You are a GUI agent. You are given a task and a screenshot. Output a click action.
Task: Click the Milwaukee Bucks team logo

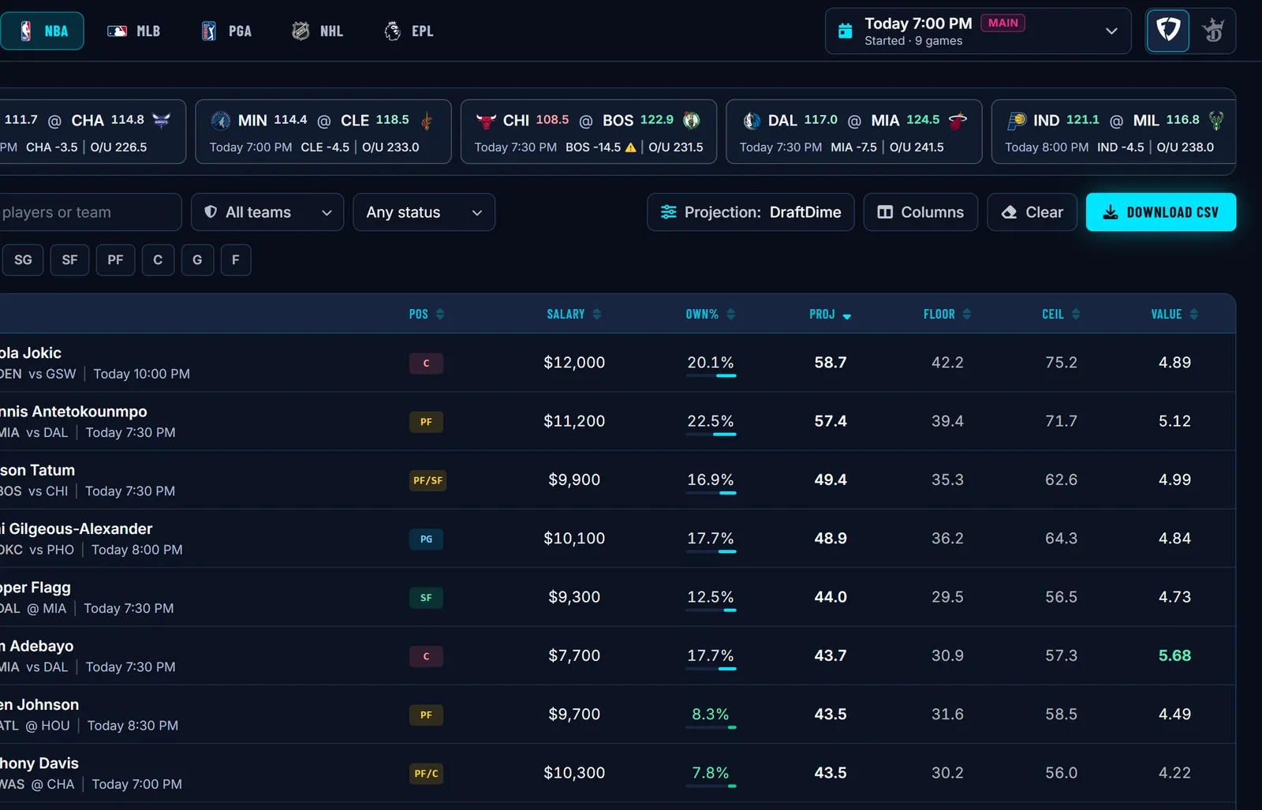(1216, 121)
